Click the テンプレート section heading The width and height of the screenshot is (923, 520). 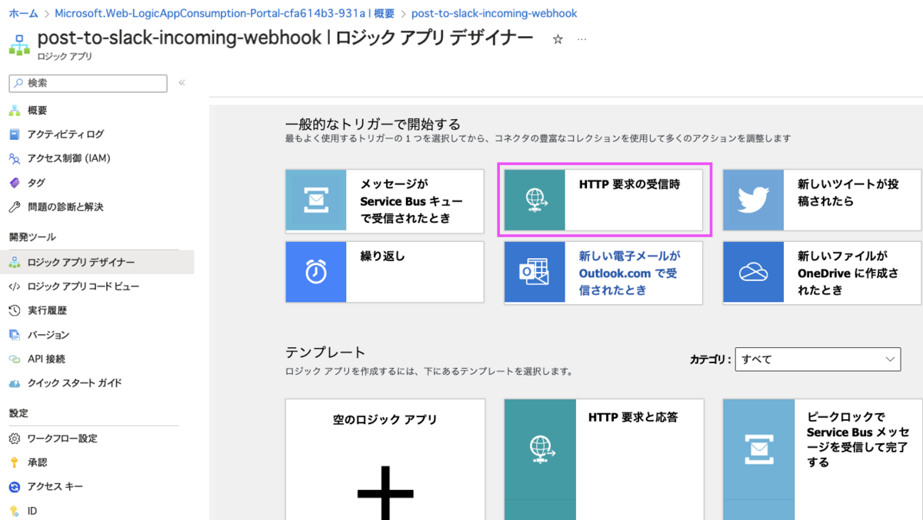pos(325,353)
